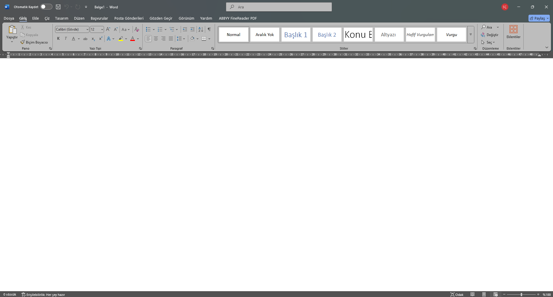Click the Ara search box in title bar
Screen dimensions: 553x297
tap(279, 7)
